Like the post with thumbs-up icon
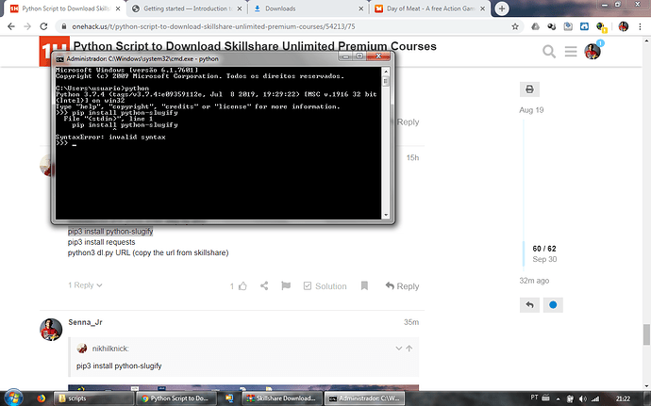651x406 pixels. pos(242,286)
